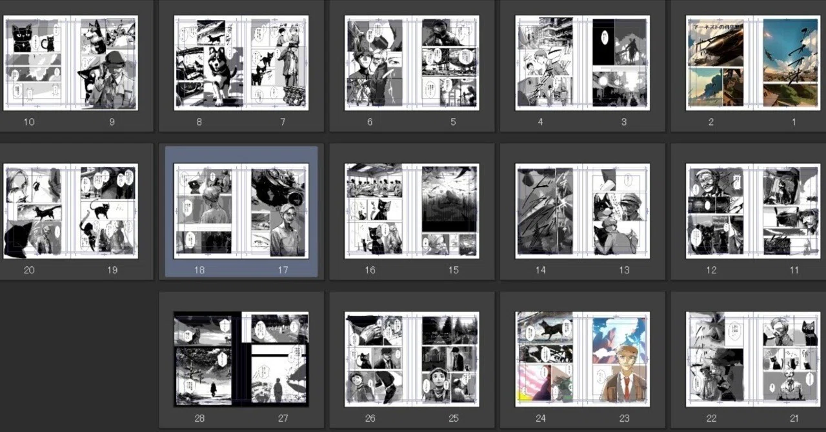The height and width of the screenshot is (432, 826).
Task: Click the page number label "27"
Action: pyautogui.click(x=283, y=418)
